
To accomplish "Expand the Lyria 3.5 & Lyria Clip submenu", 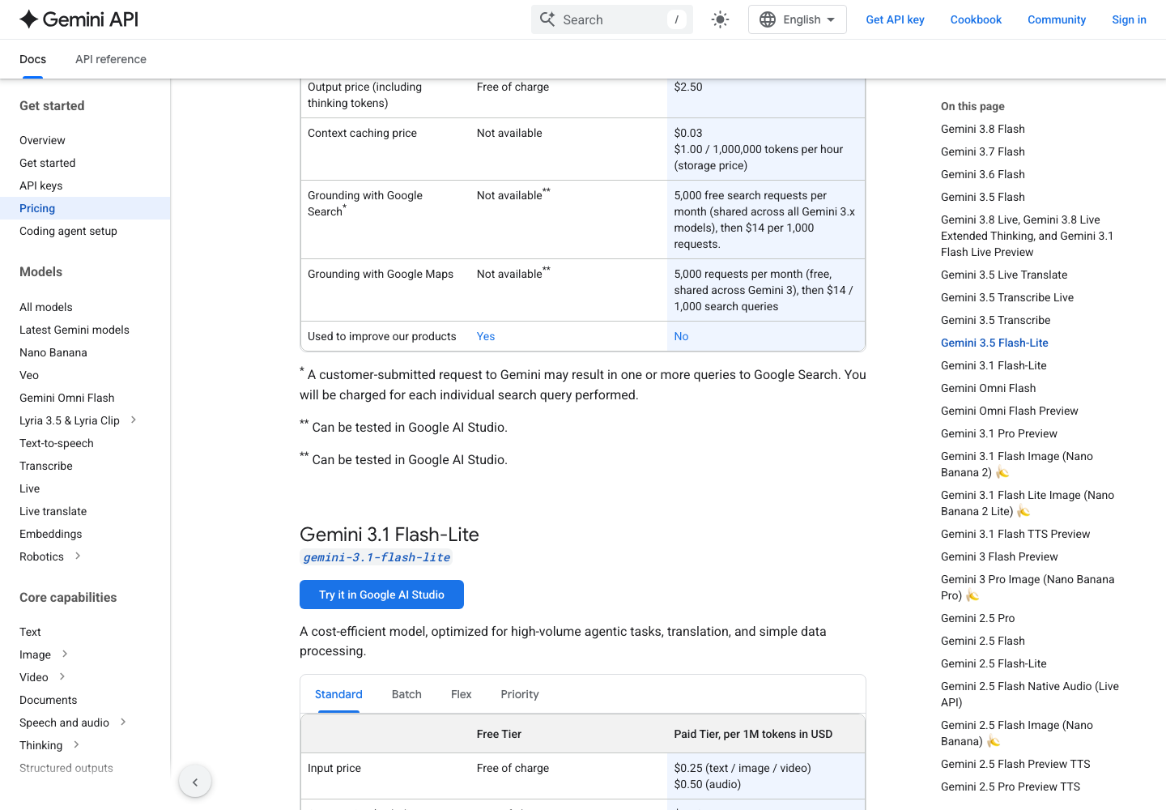I will pyautogui.click(x=134, y=420).
